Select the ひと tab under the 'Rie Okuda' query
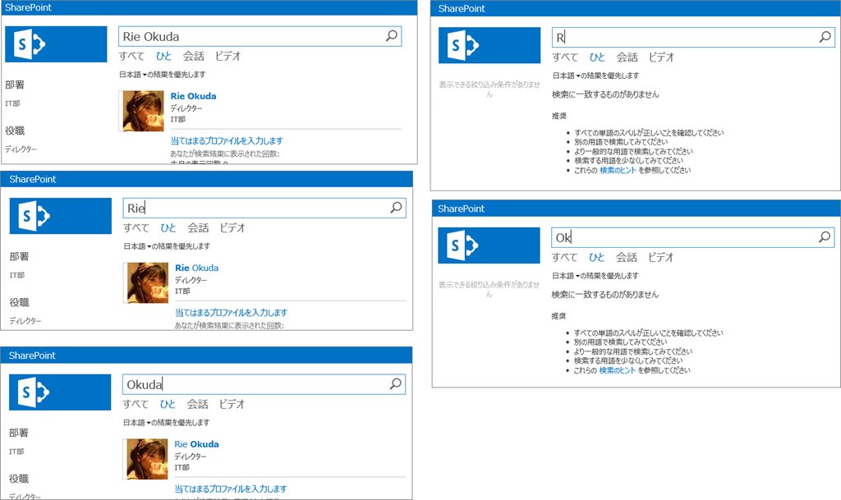Screen dimensions: 841x500 pyautogui.click(x=163, y=56)
